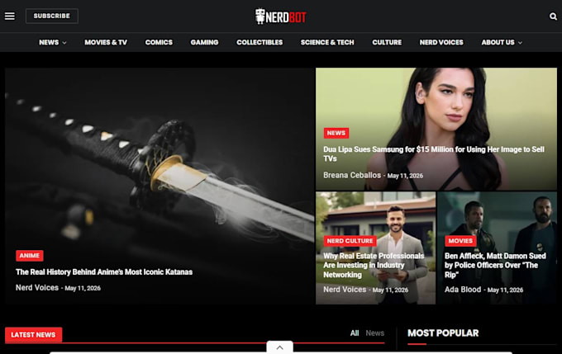Select the Latest News tab label
Viewport: 562px width, 354px height.
click(33, 335)
